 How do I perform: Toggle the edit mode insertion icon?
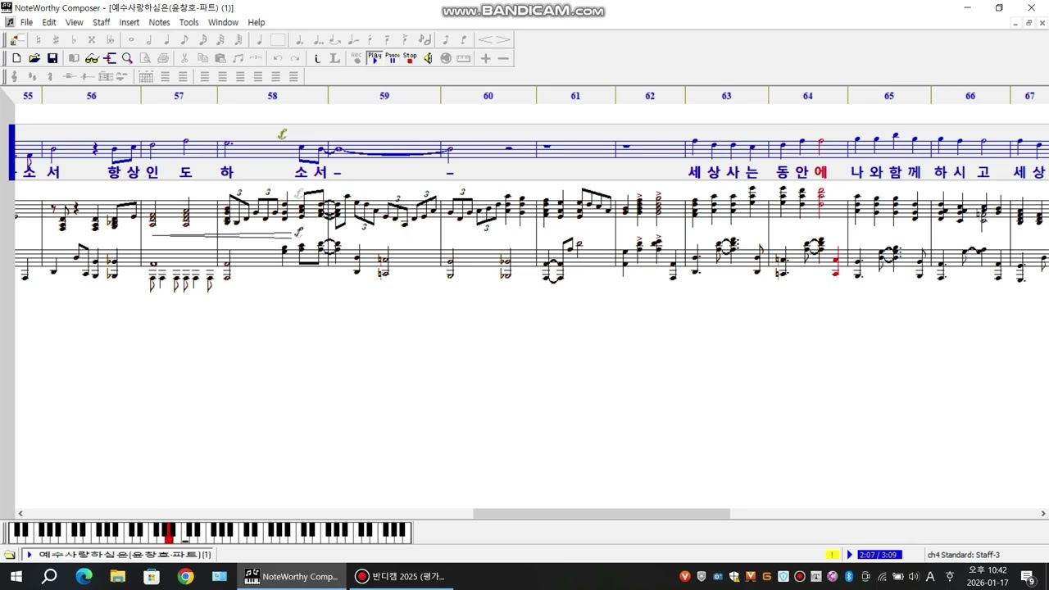click(16, 39)
